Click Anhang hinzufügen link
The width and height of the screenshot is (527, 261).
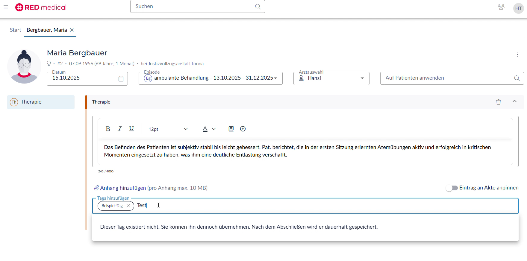tap(123, 188)
